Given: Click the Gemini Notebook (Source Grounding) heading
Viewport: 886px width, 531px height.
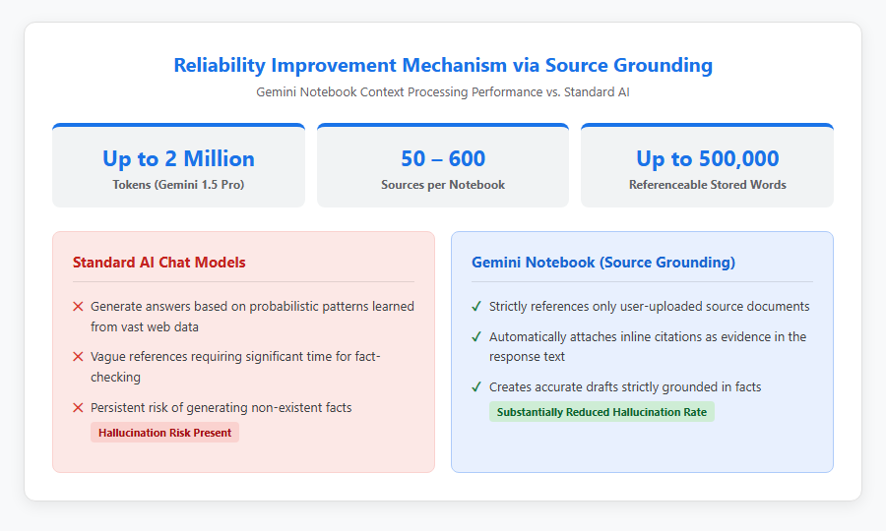Looking at the screenshot, I should (603, 263).
